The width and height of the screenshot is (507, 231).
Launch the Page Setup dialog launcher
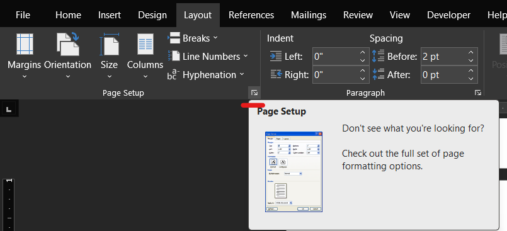point(254,93)
